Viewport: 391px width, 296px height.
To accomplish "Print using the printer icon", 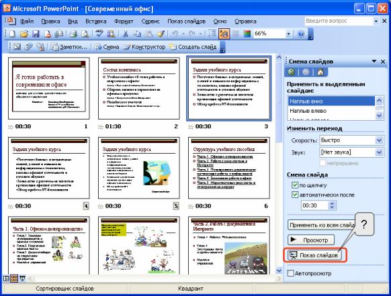I will pos(73,34).
